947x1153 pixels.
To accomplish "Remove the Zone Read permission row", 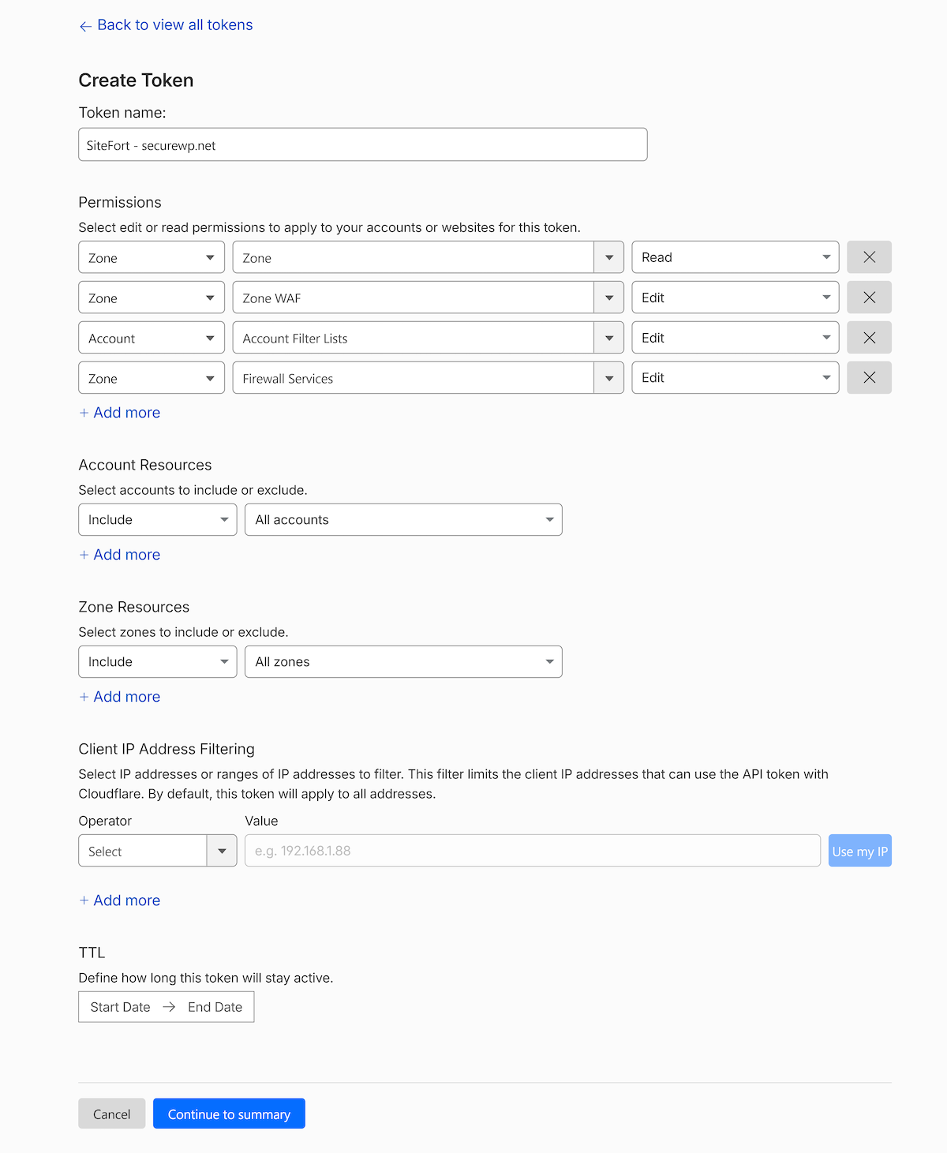I will pos(869,257).
